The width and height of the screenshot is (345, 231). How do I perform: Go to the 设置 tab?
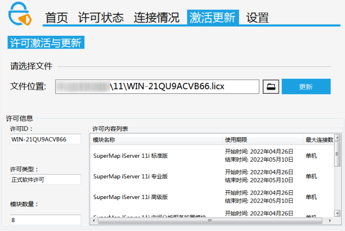pos(258,18)
